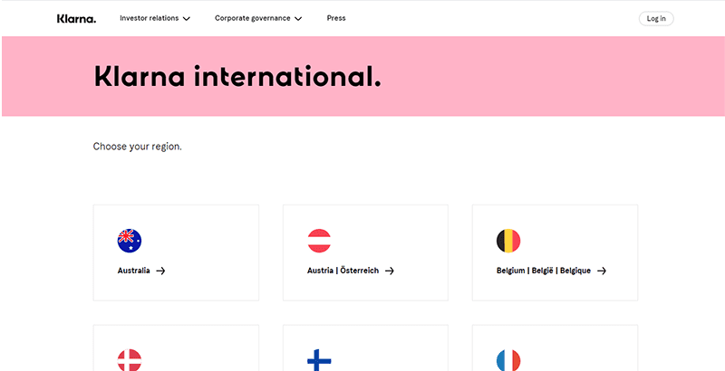The width and height of the screenshot is (725, 371).
Task: Click the Australia flag icon
Action: pyautogui.click(x=130, y=241)
